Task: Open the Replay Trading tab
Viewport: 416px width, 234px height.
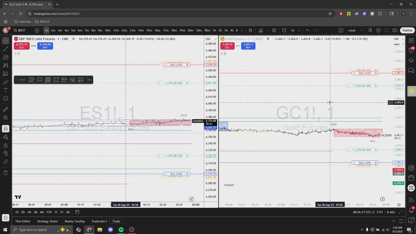Action: (74, 221)
